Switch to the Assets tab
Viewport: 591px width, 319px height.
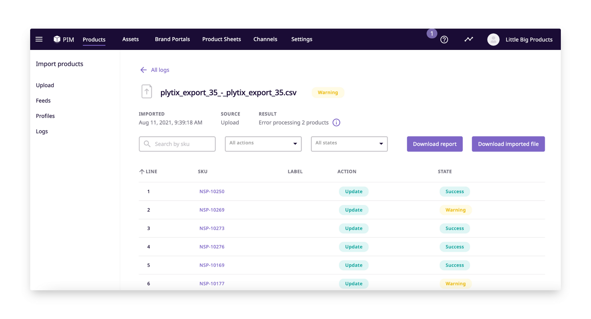tap(130, 39)
